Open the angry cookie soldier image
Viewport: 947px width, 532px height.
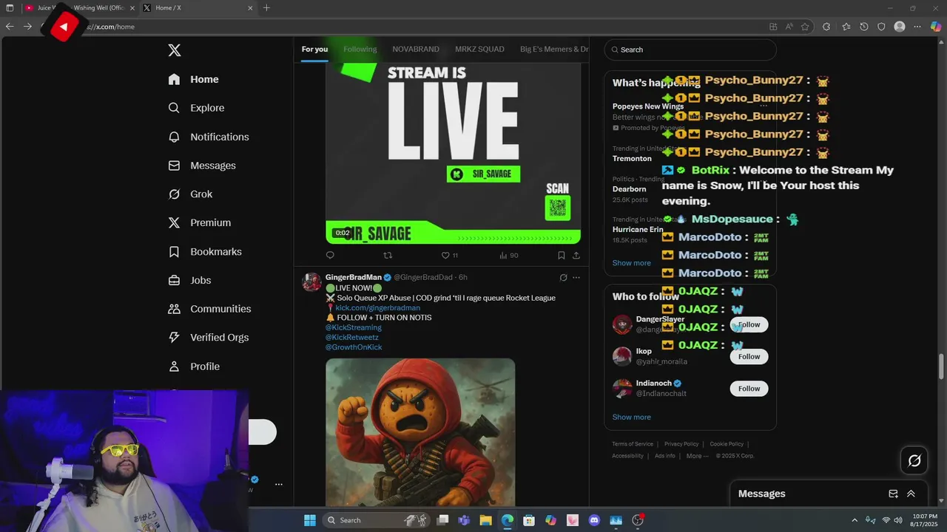(x=420, y=432)
